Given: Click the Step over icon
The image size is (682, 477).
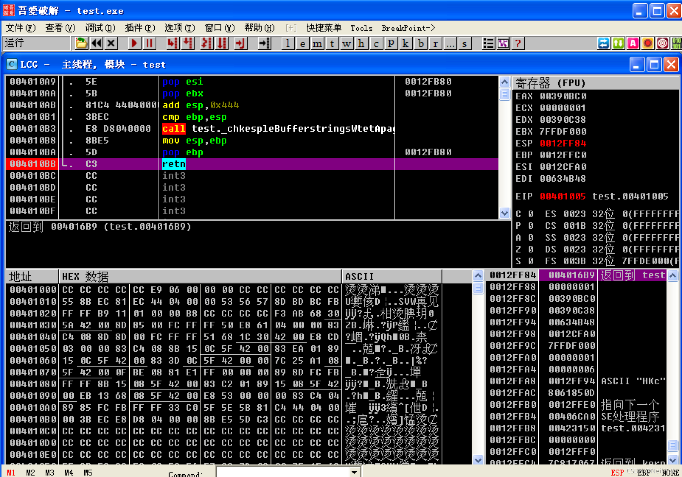Looking at the screenshot, I should [189, 43].
